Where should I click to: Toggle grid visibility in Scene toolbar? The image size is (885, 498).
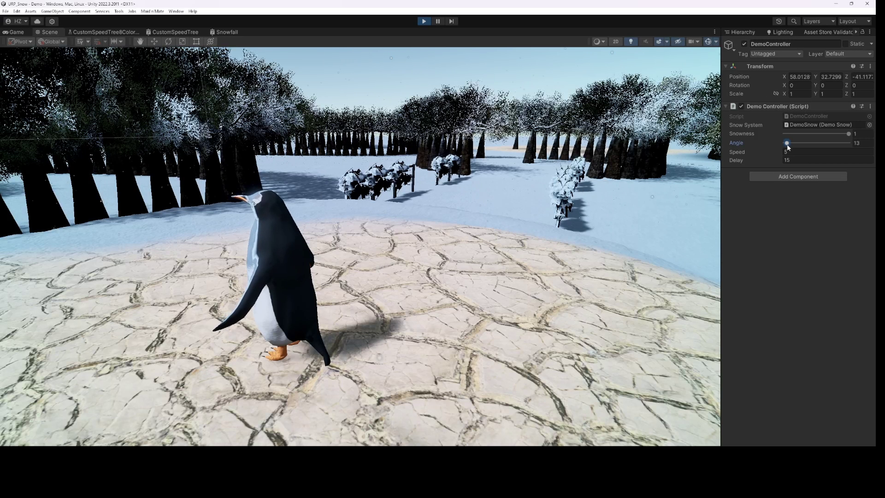(x=80, y=41)
